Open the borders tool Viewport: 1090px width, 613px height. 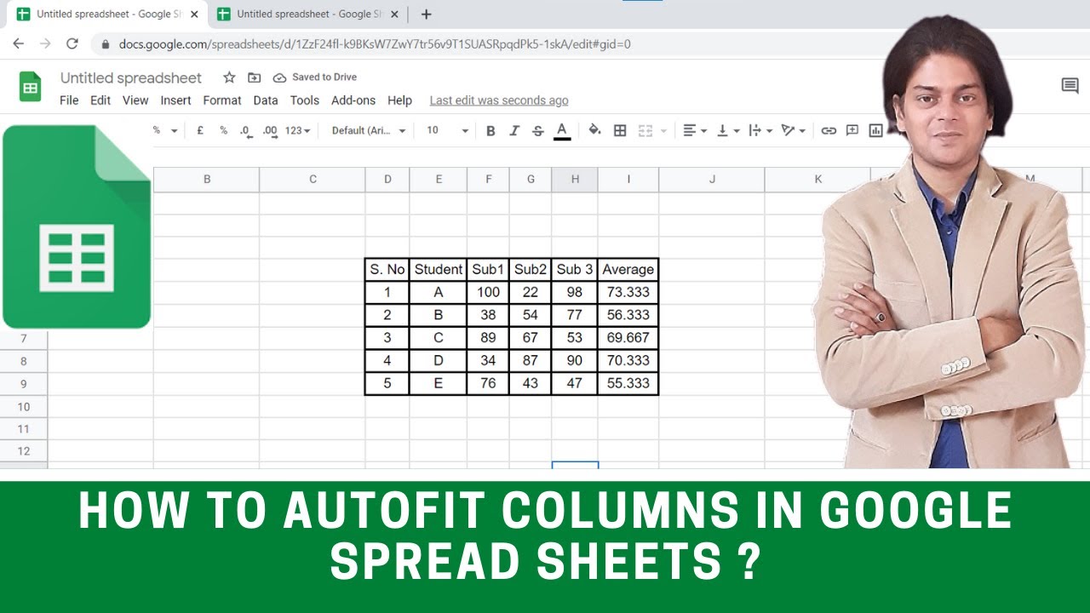620,130
